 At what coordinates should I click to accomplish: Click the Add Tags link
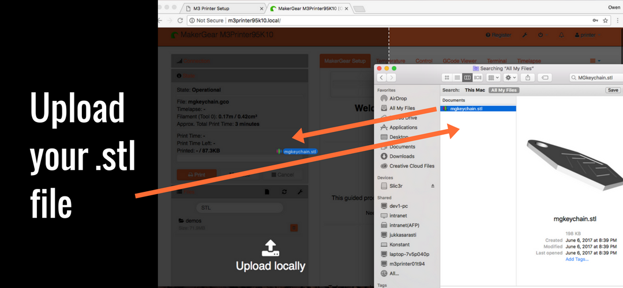click(x=577, y=259)
